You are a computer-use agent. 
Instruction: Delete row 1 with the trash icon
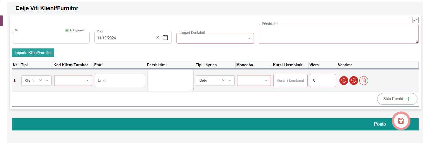[363, 81]
